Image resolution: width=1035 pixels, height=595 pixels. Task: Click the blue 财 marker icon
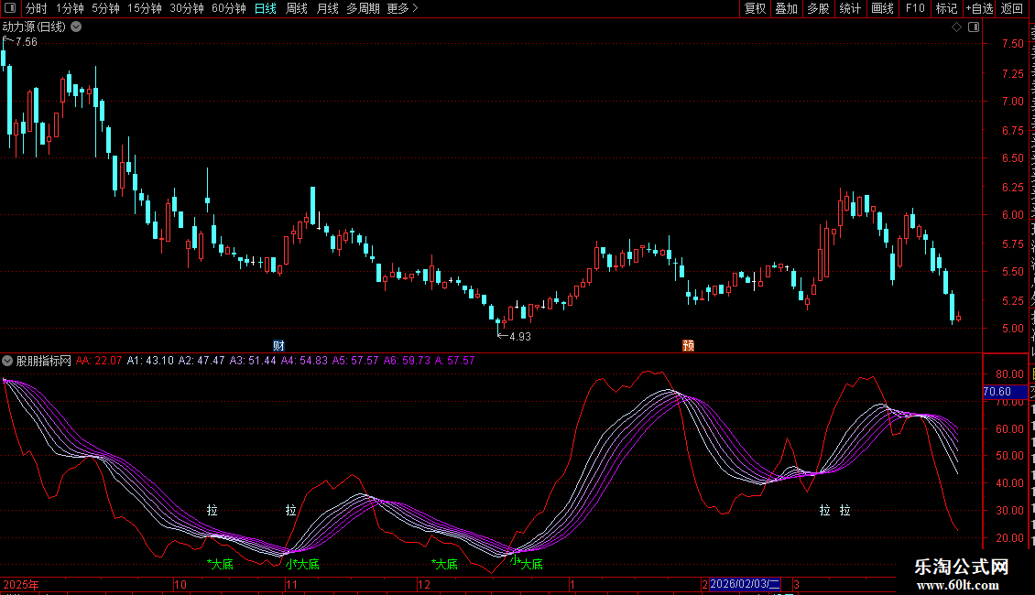pos(279,345)
